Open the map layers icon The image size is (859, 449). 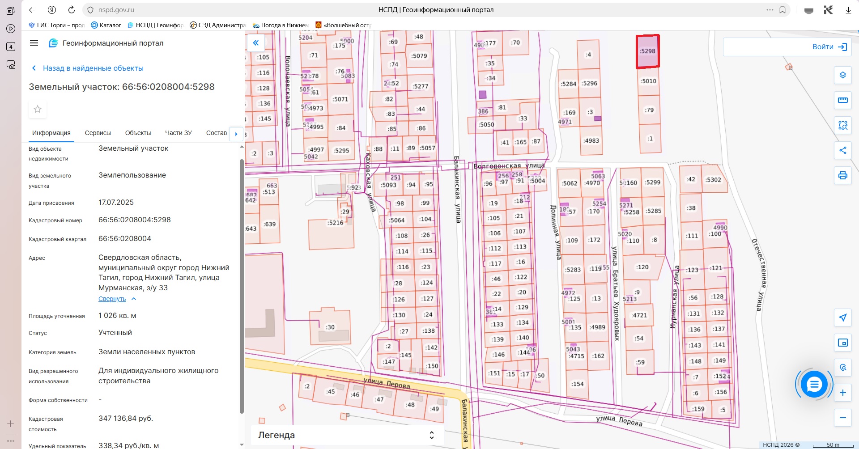click(x=842, y=75)
